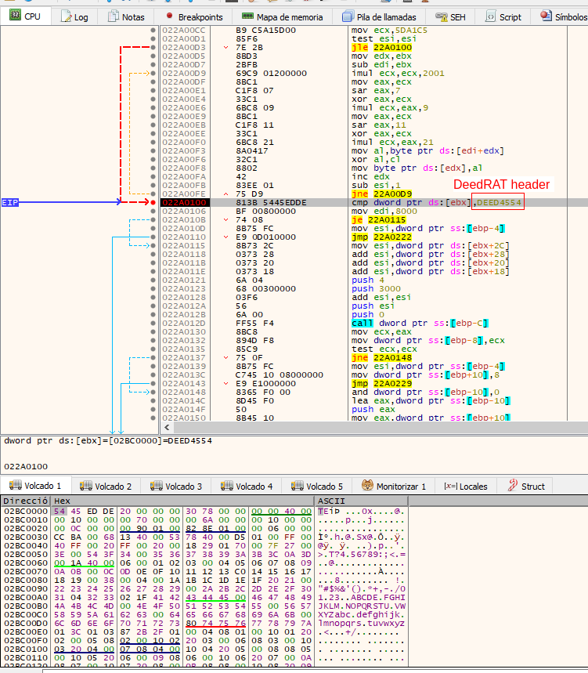
Task: Select the info line 'dword ptr ds:[ebx]=[02BC0000]=DEED4554'
Action: tap(107, 441)
